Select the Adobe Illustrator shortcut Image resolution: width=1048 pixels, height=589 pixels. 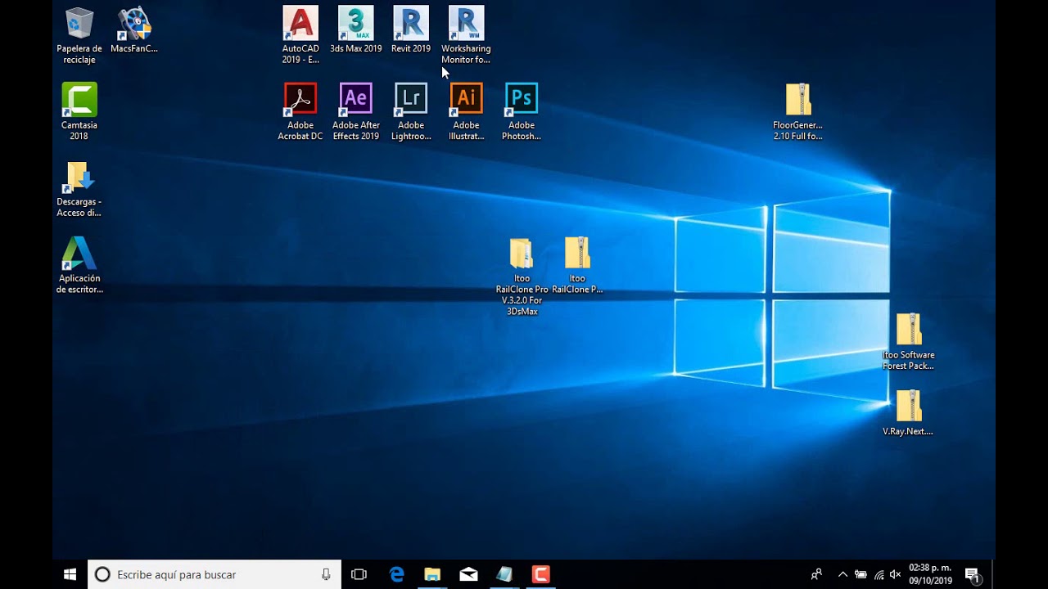466,112
